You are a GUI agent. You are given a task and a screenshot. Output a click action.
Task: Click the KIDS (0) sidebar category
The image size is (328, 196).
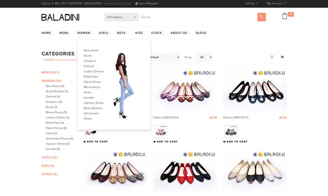coord(48,166)
